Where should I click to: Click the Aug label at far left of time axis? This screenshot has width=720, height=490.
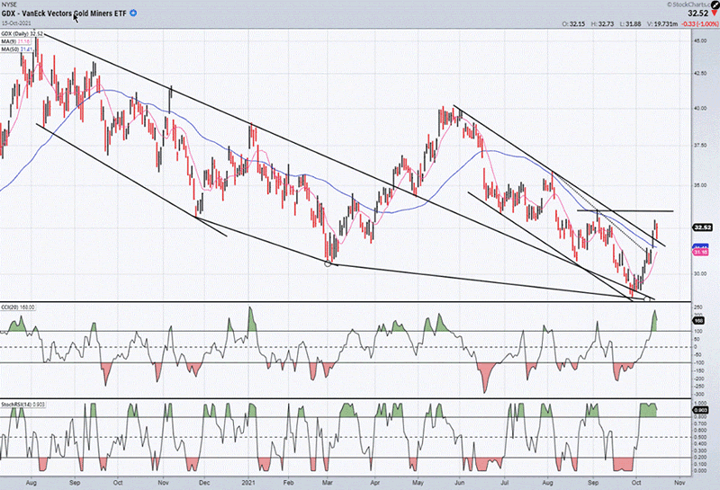[31, 483]
